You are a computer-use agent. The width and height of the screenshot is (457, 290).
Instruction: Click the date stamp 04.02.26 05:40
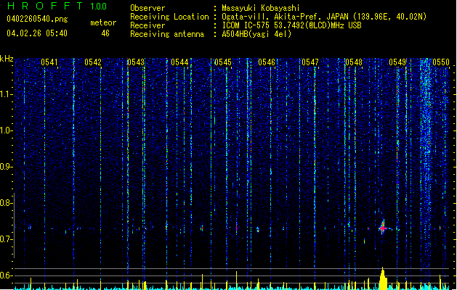[x=37, y=33]
